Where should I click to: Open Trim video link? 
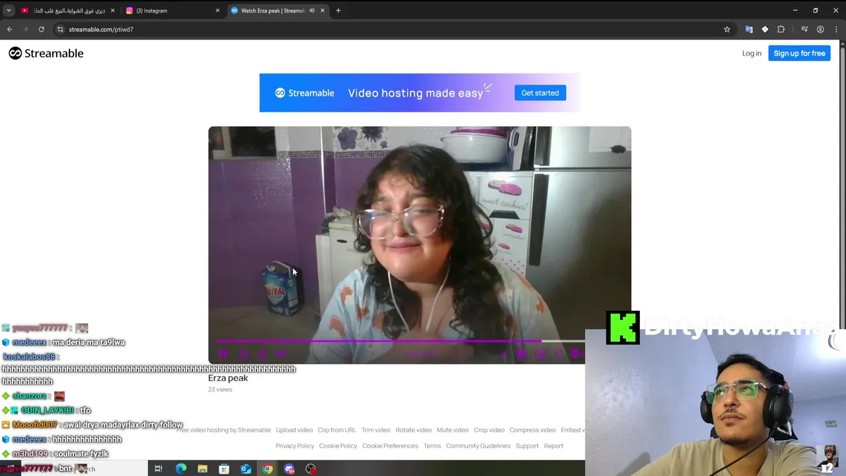tap(376, 430)
